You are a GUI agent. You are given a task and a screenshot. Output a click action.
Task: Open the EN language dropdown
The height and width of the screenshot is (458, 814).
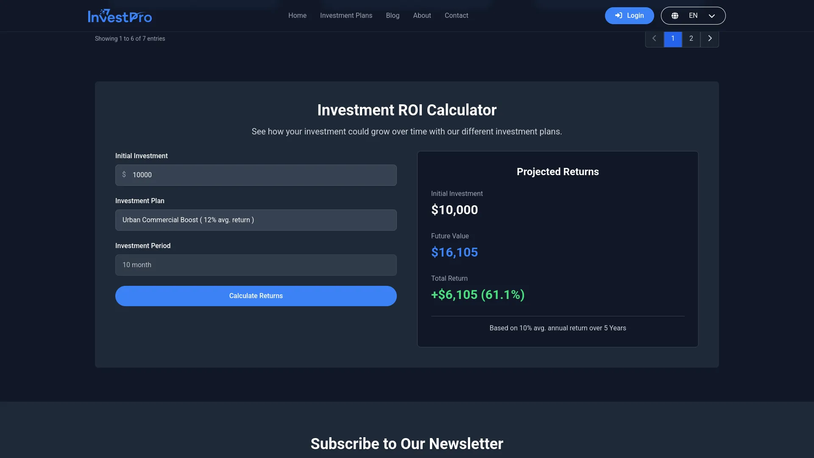693,15
